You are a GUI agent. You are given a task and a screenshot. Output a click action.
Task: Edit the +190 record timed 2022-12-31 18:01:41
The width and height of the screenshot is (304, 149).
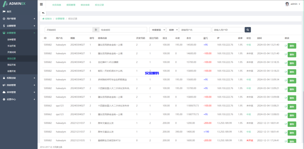coord(286,132)
